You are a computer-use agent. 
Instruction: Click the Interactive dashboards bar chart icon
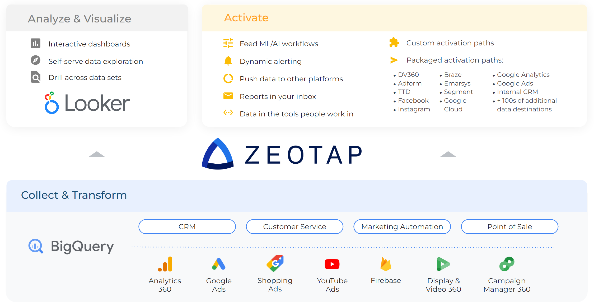tap(35, 43)
